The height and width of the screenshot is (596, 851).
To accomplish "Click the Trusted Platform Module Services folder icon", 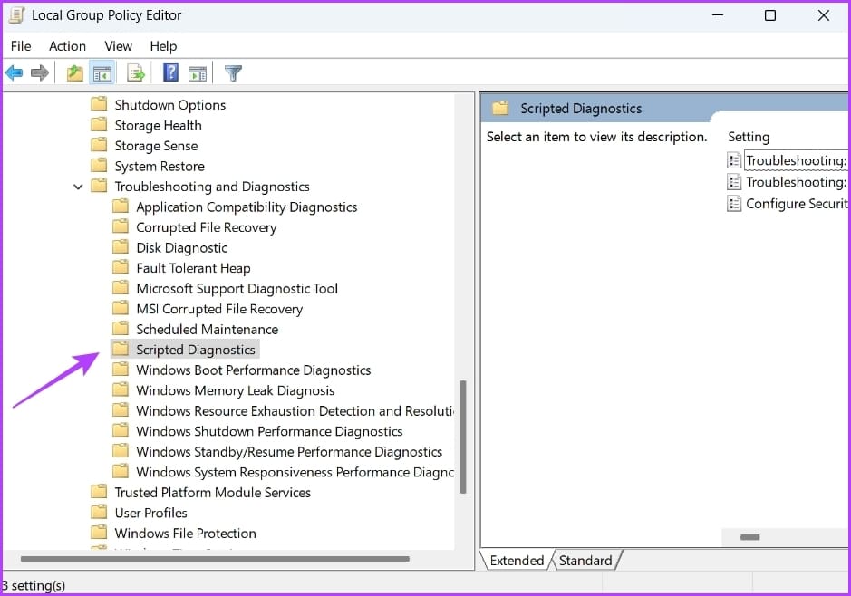I will click(x=99, y=492).
